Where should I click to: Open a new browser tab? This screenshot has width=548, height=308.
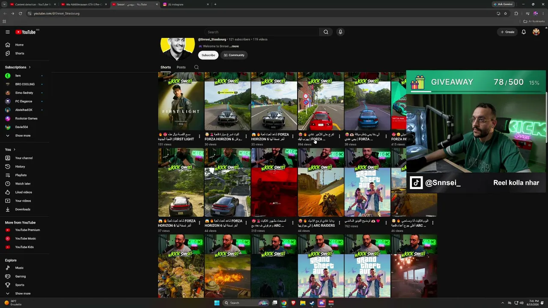[x=215, y=4]
